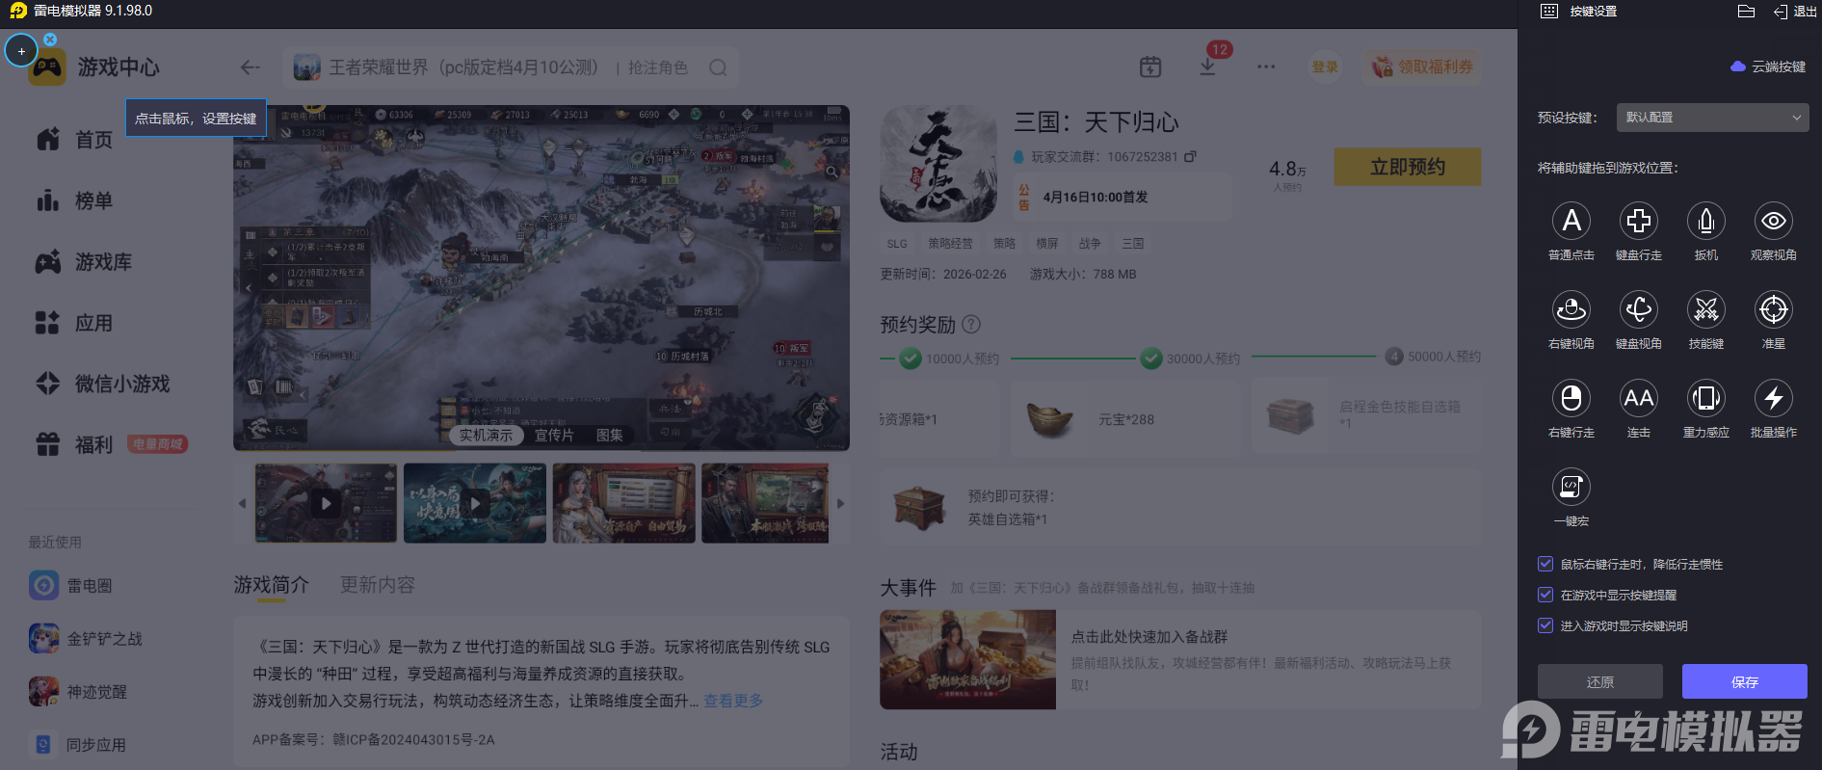Open 神迹觉醒 from recently used

(78, 691)
